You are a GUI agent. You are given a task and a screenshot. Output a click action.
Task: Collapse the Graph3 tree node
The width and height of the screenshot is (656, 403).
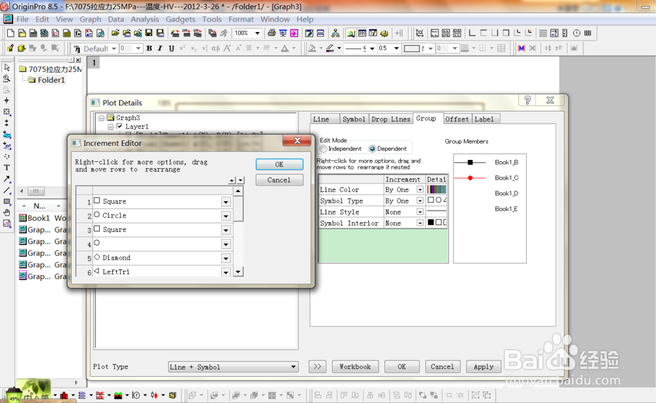101,119
